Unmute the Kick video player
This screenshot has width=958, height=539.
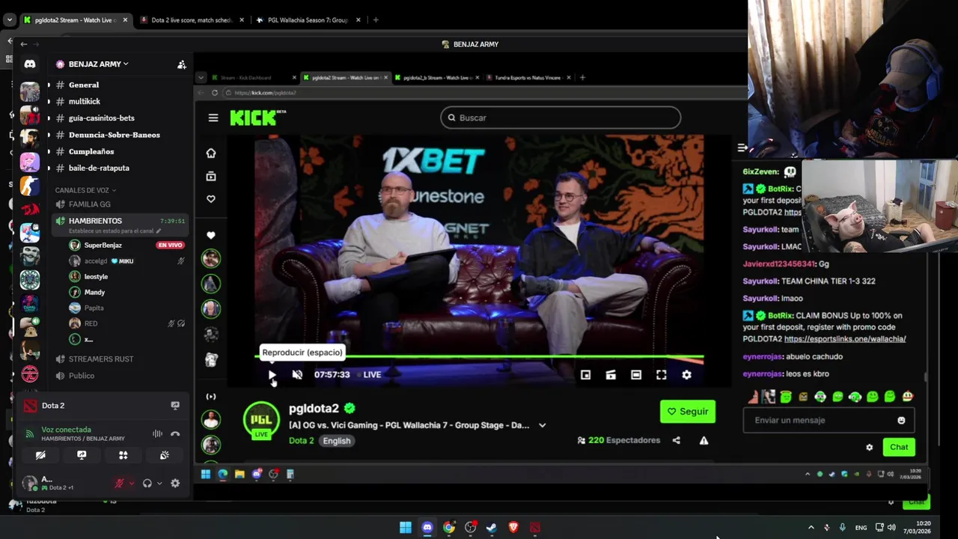click(297, 374)
